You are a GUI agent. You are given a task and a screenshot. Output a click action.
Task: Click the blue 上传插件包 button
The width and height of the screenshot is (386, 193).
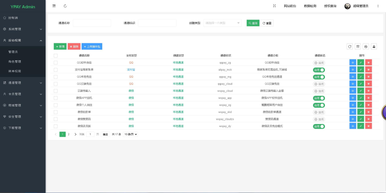point(92,46)
